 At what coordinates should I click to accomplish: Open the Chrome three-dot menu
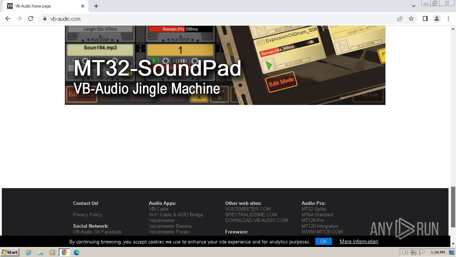(x=449, y=19)
